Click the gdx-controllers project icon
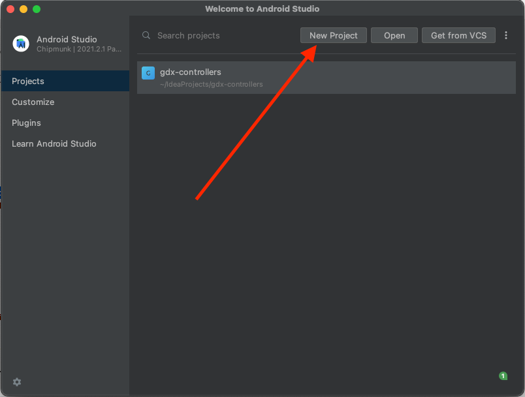The image size is (525, 397). click(x=148, y=73)
